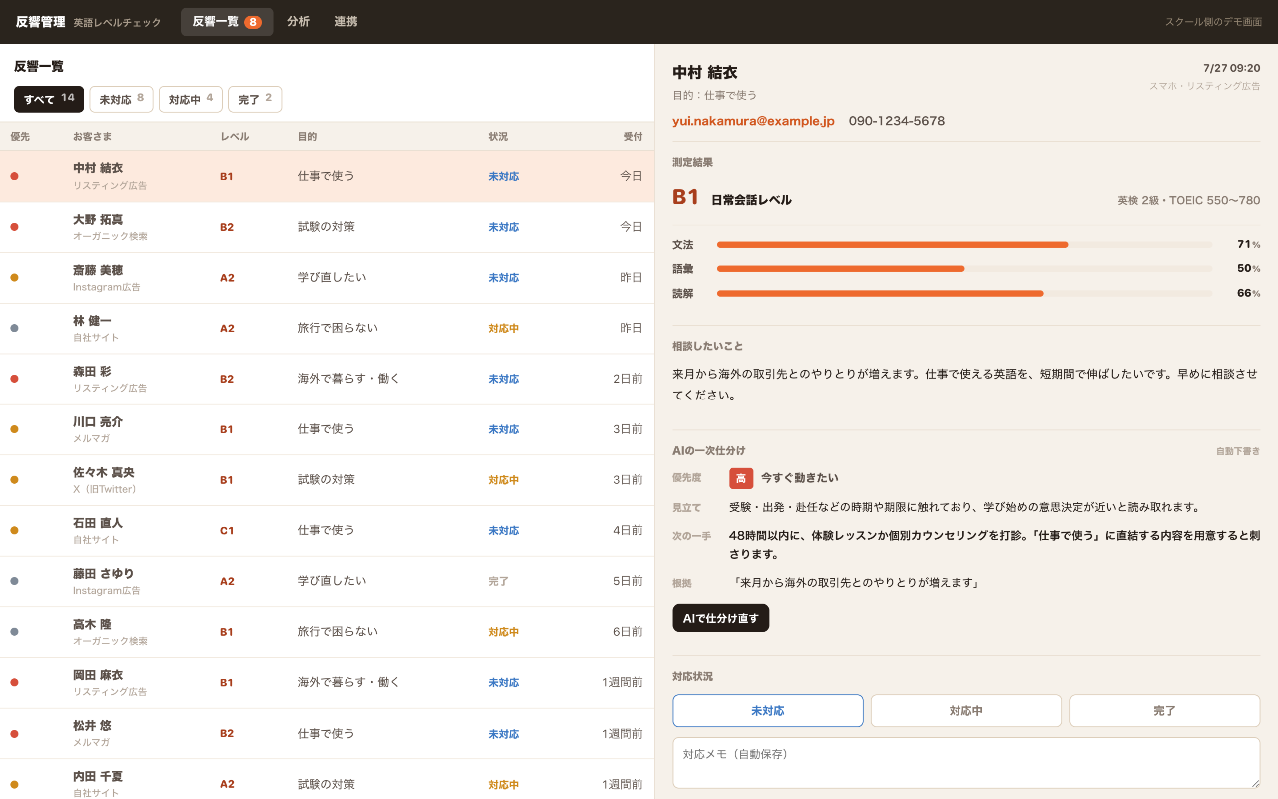Select the 森田 彩 row
1278x799 pixels.
click(327, 379)
